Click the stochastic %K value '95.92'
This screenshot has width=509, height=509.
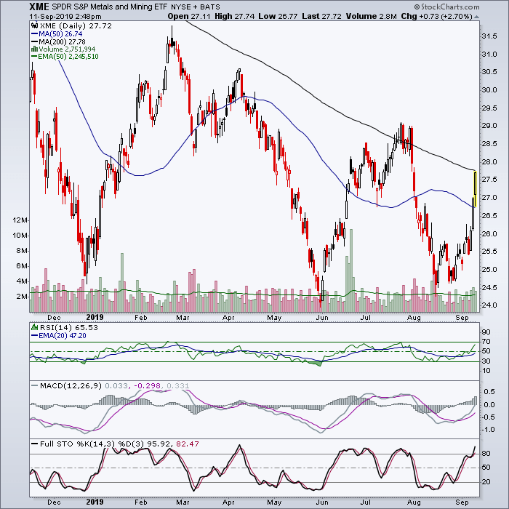click(x=159, y=444)
